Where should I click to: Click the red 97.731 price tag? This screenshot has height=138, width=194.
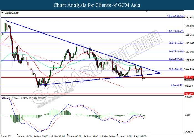pos(189,77)
